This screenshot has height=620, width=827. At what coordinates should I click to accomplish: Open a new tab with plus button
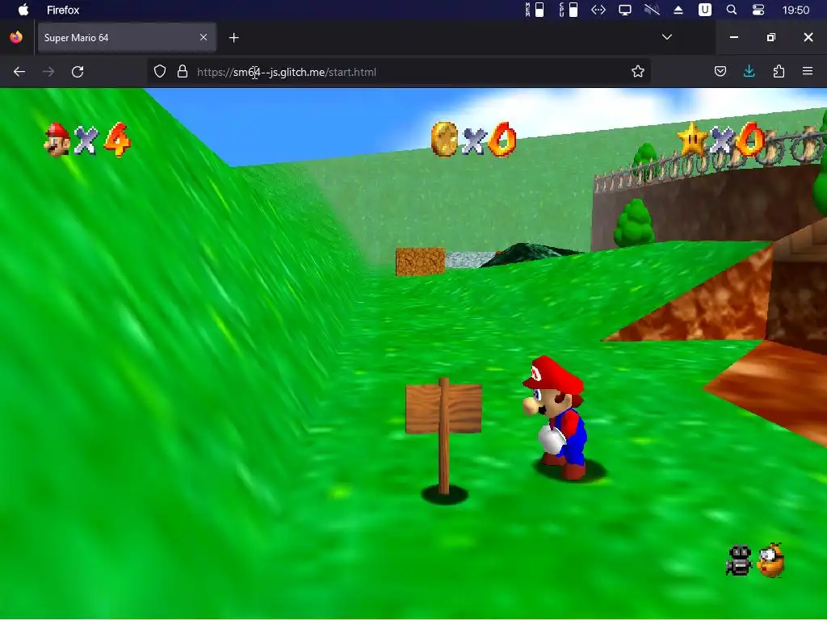coord(234,37)
